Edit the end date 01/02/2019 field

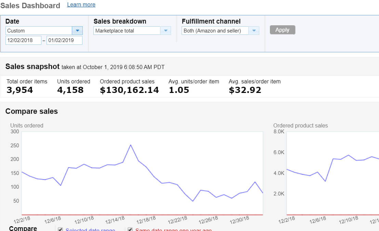64,40
